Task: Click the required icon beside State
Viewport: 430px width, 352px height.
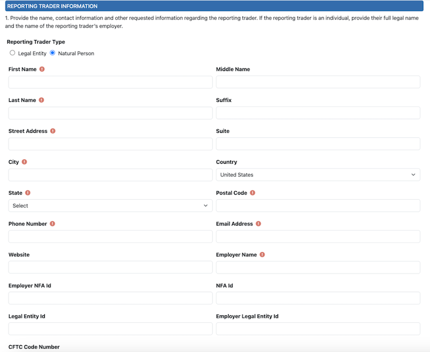Action: click(x=28, y=193)
